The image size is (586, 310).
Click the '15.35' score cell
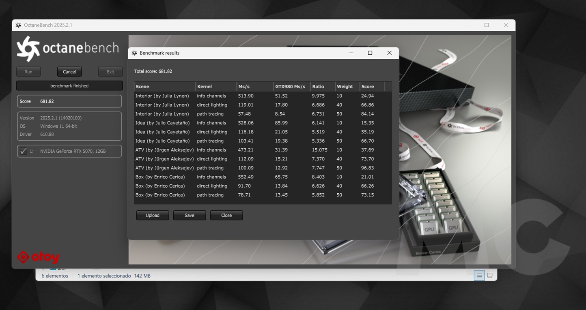coord(367,123)
